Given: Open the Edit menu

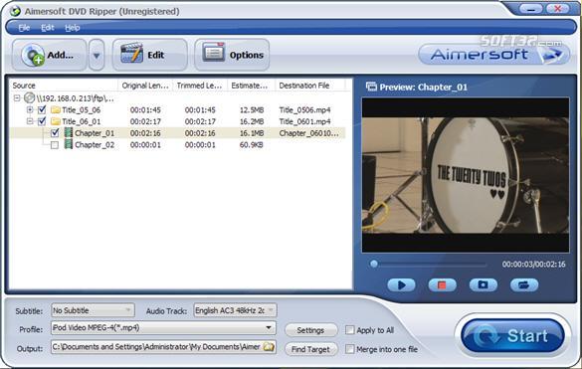Looking at the screenshot, I should point(47,28).
